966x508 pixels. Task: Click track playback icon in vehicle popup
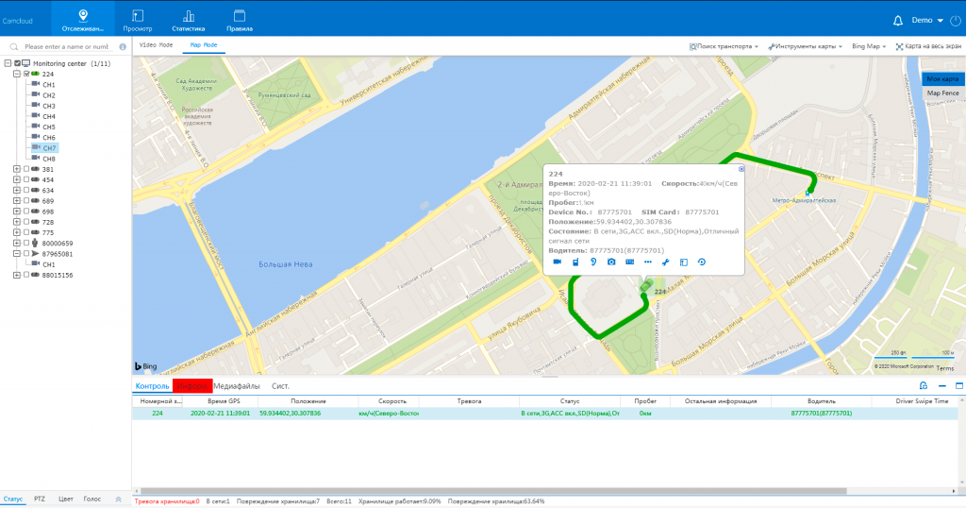[702, 262]
